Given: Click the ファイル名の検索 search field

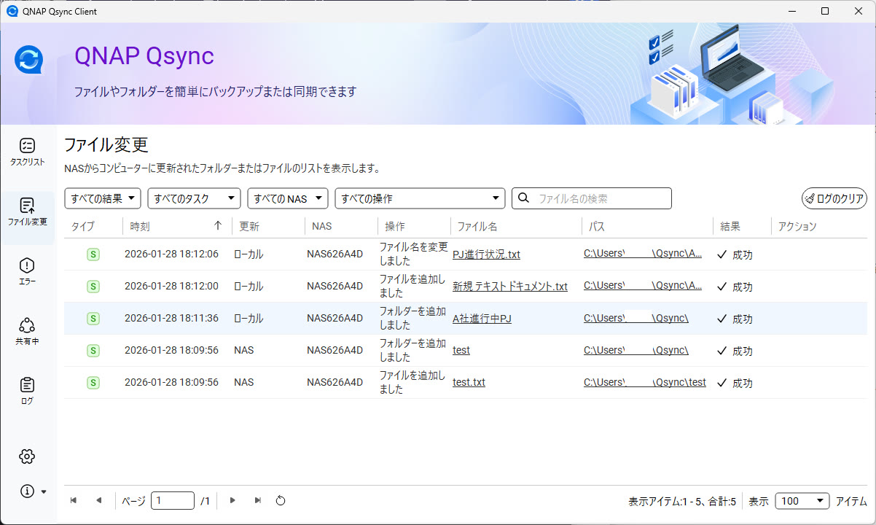Looking at the screenshot, I should (601, 198).
